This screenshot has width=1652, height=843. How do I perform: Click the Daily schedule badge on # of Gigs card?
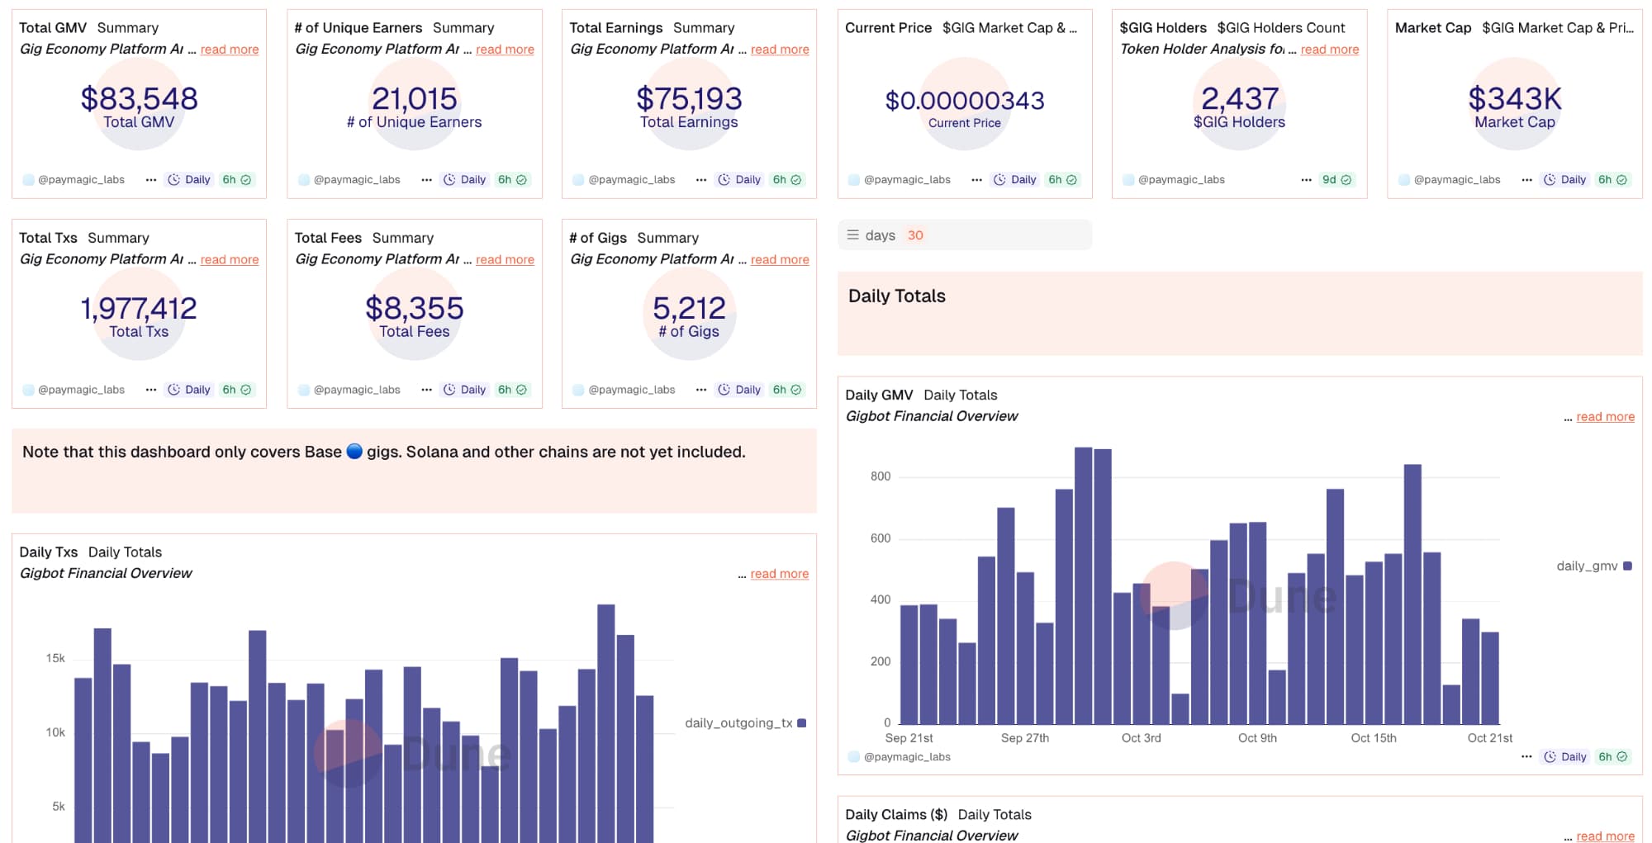click(x=739, y=390)
